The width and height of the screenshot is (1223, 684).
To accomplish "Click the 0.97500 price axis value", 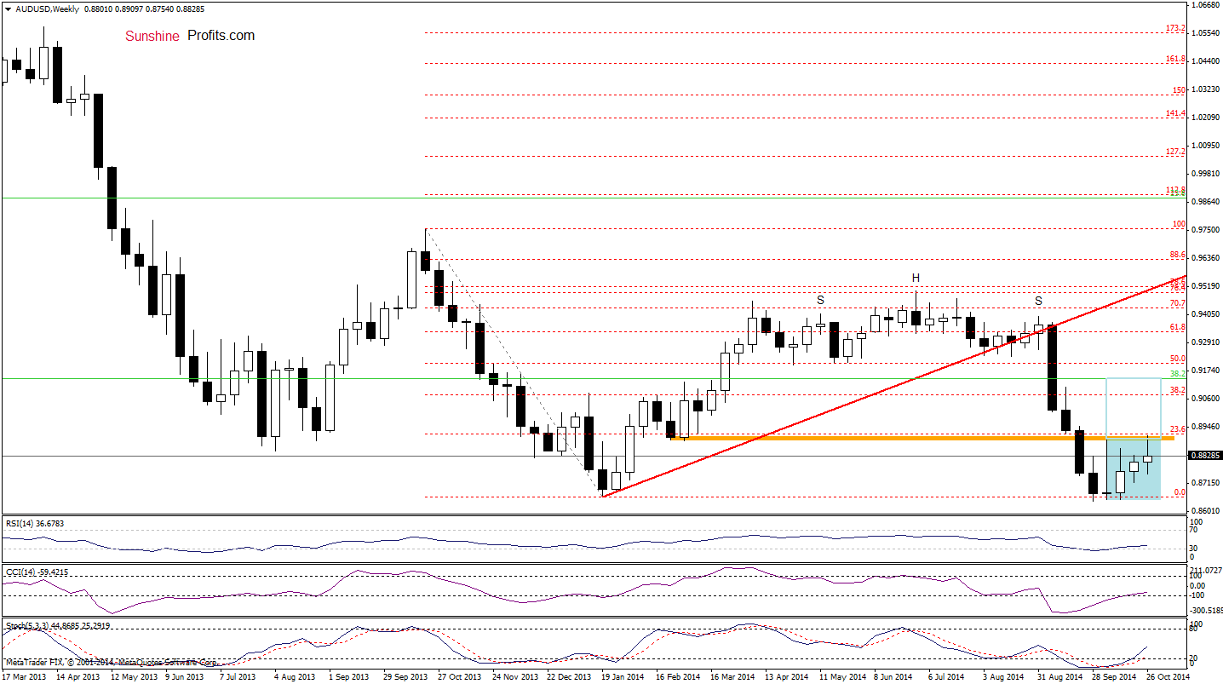I will point(1206,230).
